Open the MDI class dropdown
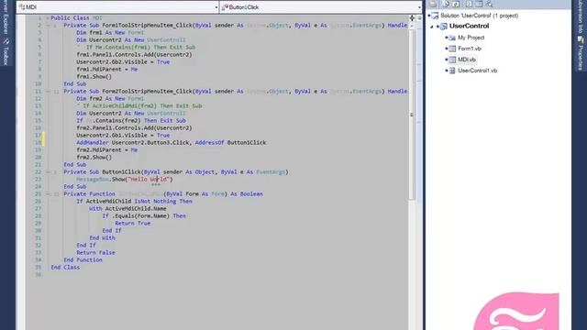The width and height of the screenshot is (587, 330). coord(216,7)
